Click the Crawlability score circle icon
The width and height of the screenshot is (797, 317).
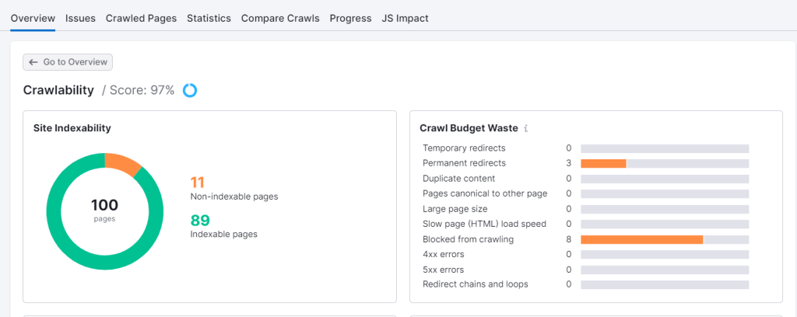[190, 91]
